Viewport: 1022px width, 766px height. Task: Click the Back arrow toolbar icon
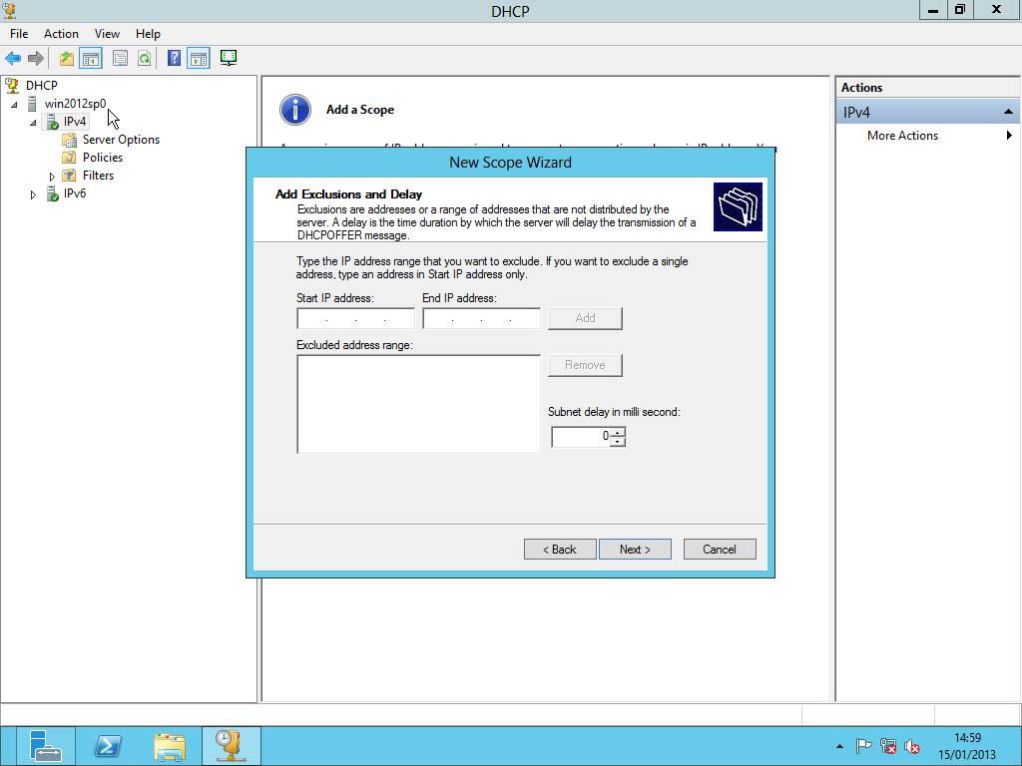tap(13, 59)
